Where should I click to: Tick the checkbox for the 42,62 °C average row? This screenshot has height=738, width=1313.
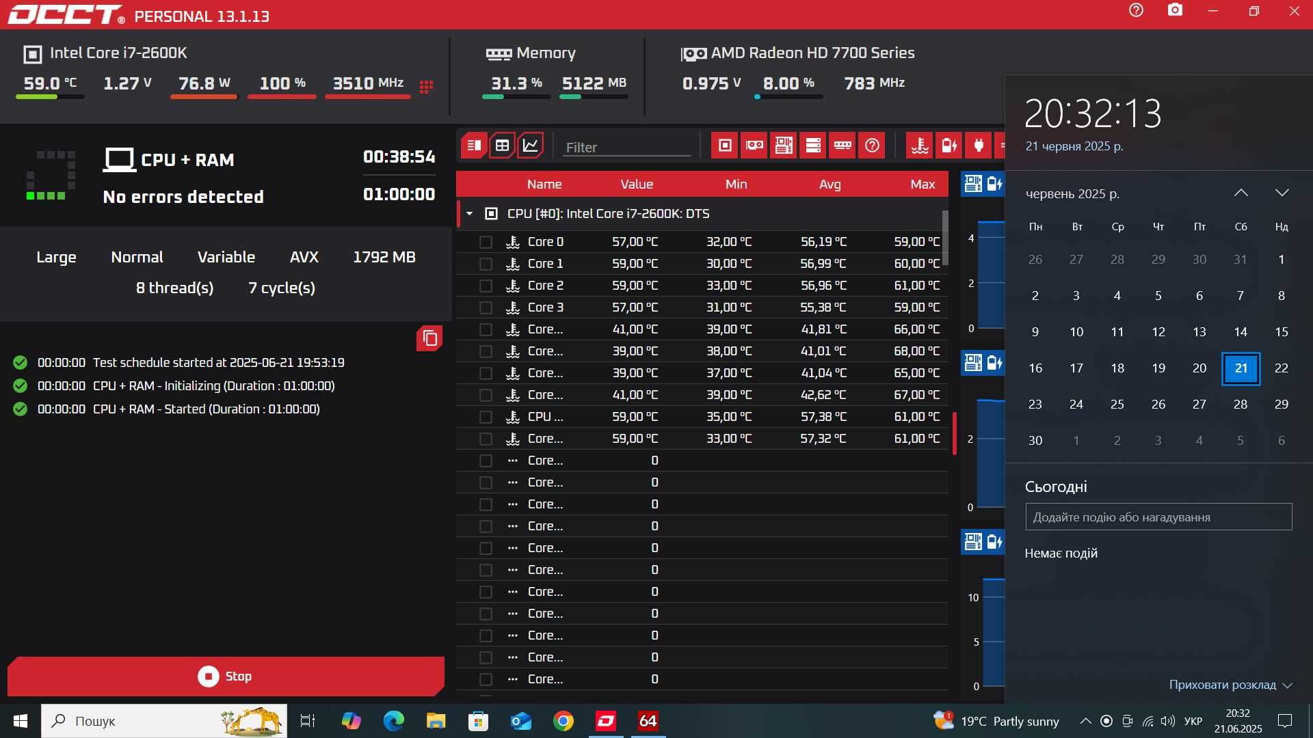(x=486, y=395)
